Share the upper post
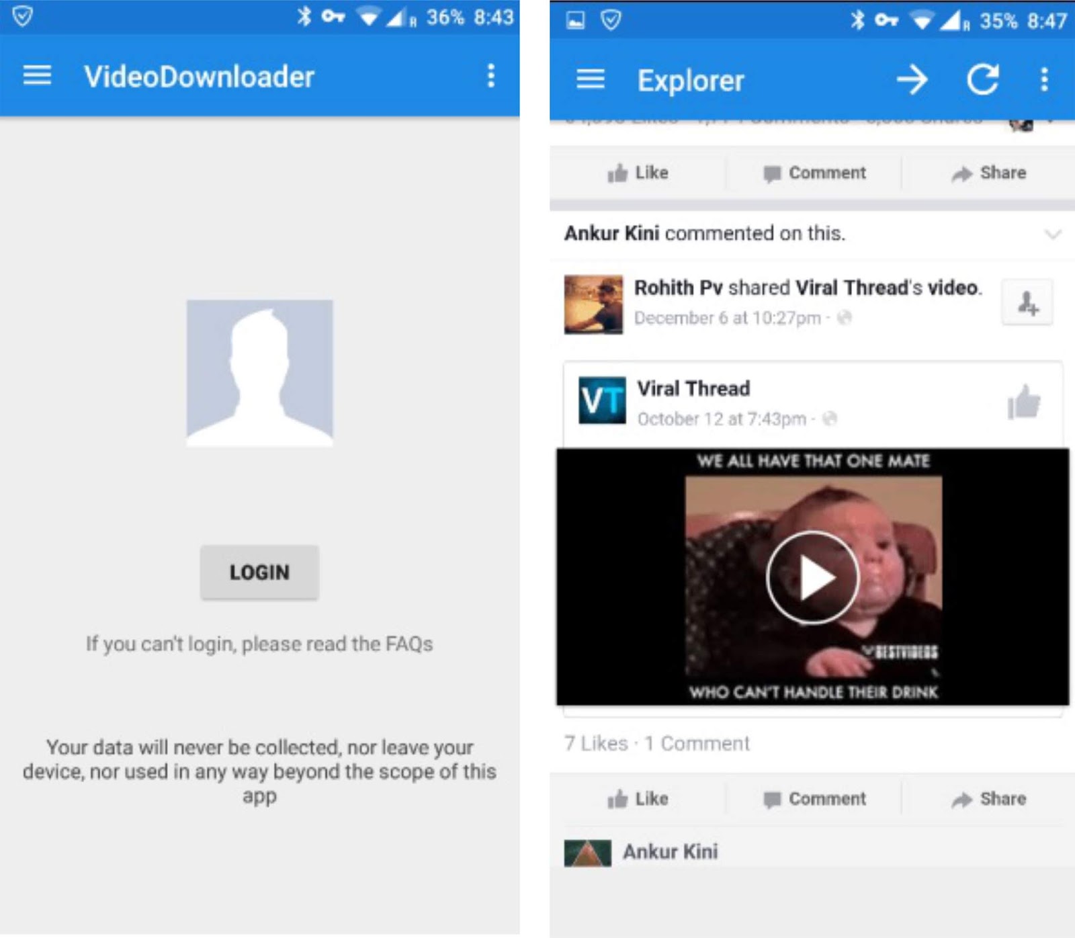 [x=989, y=173]
